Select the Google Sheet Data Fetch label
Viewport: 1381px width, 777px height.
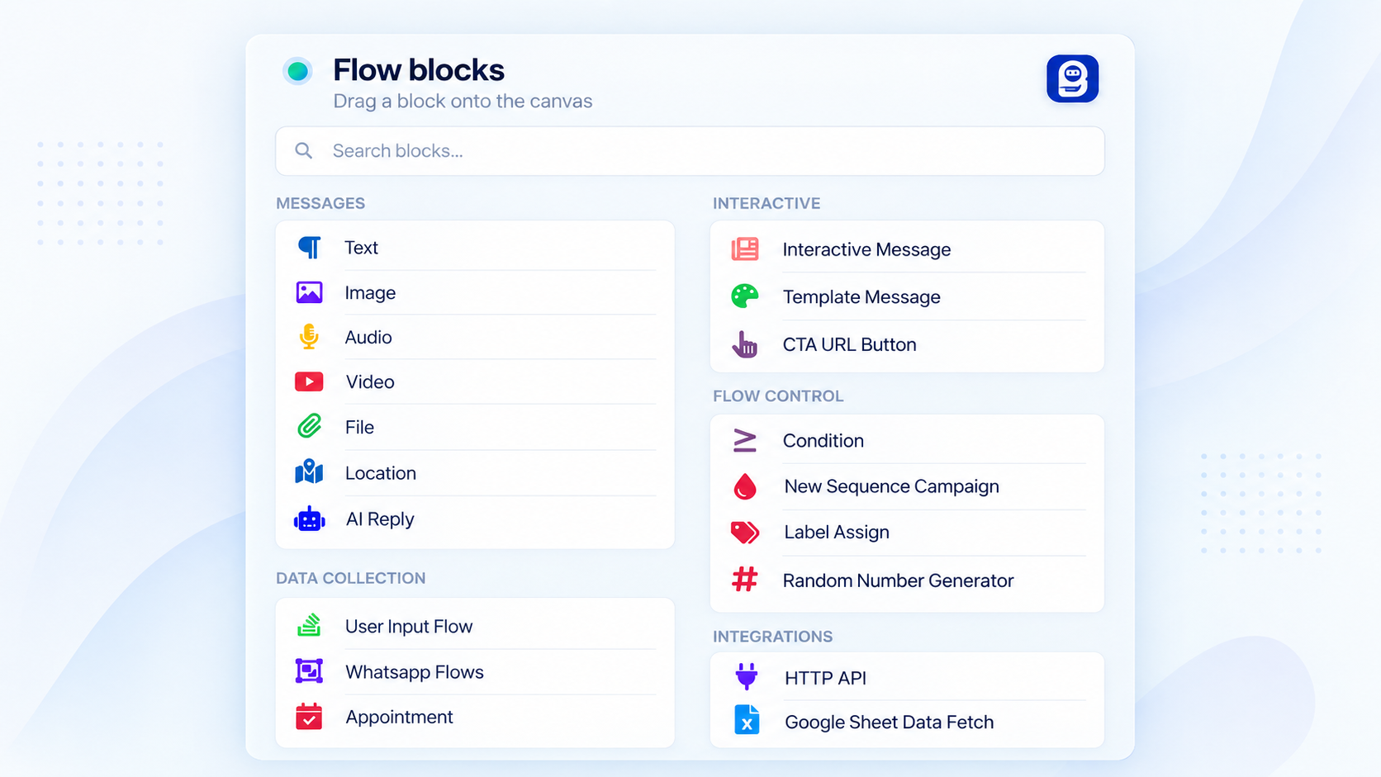tap(889, 723)
